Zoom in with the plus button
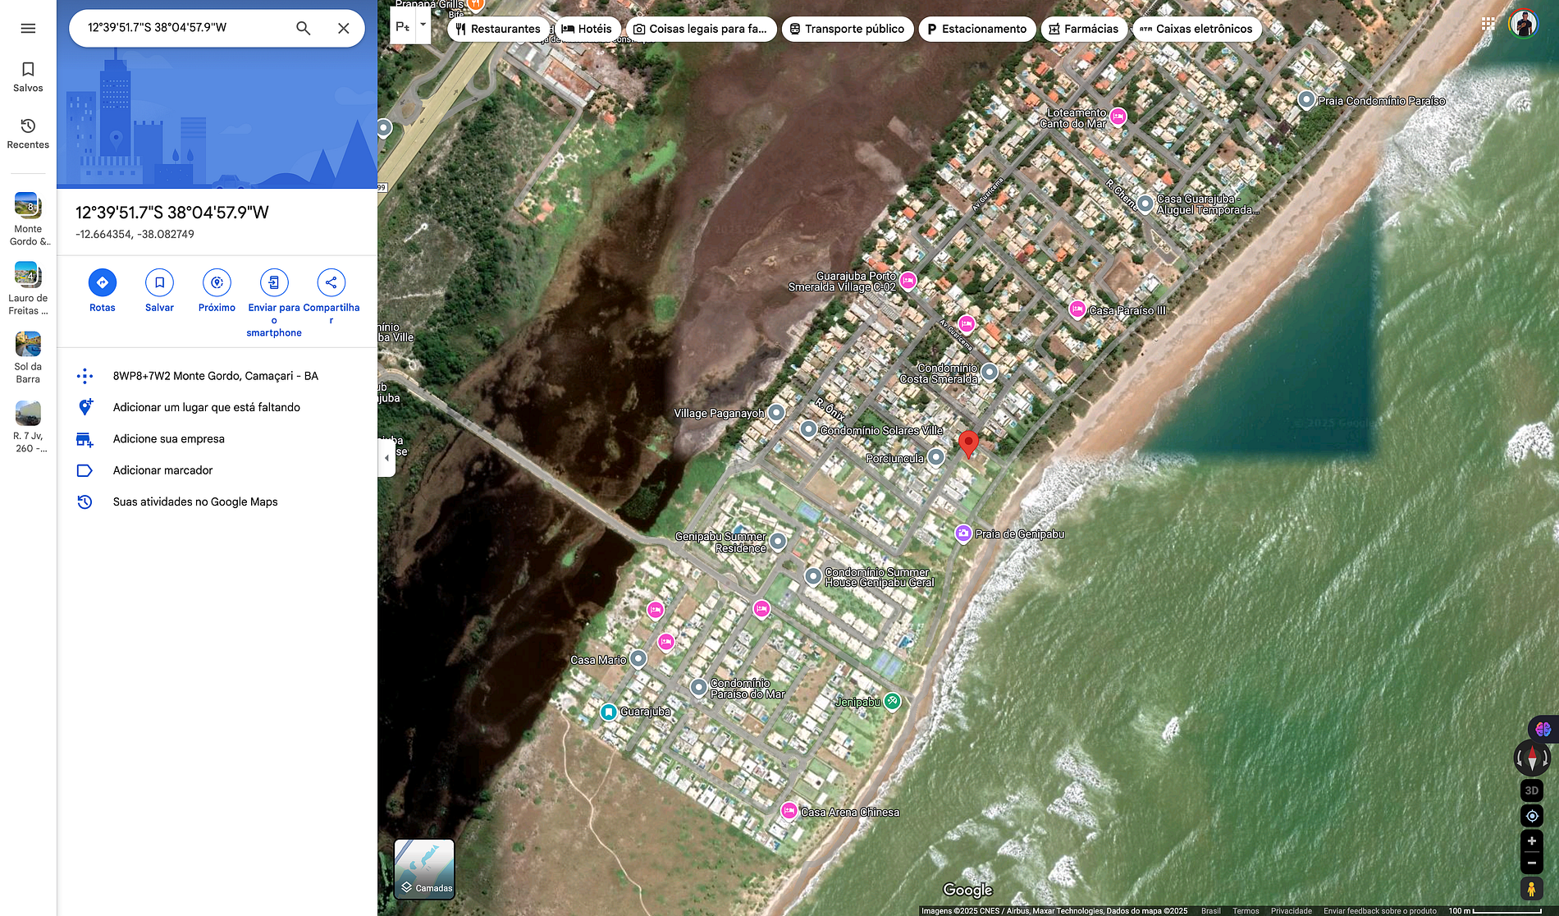This screenshot has width=1559, height=916. point(1531,841)
